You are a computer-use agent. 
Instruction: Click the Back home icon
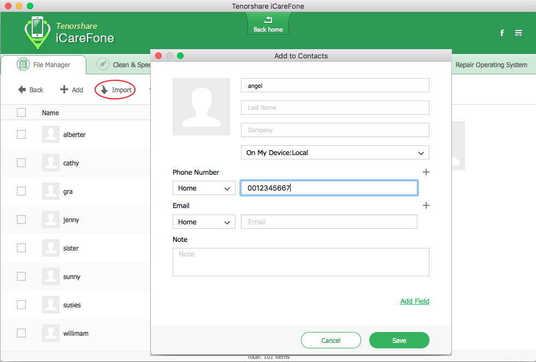pyautogui.click(x=268, y=20)
